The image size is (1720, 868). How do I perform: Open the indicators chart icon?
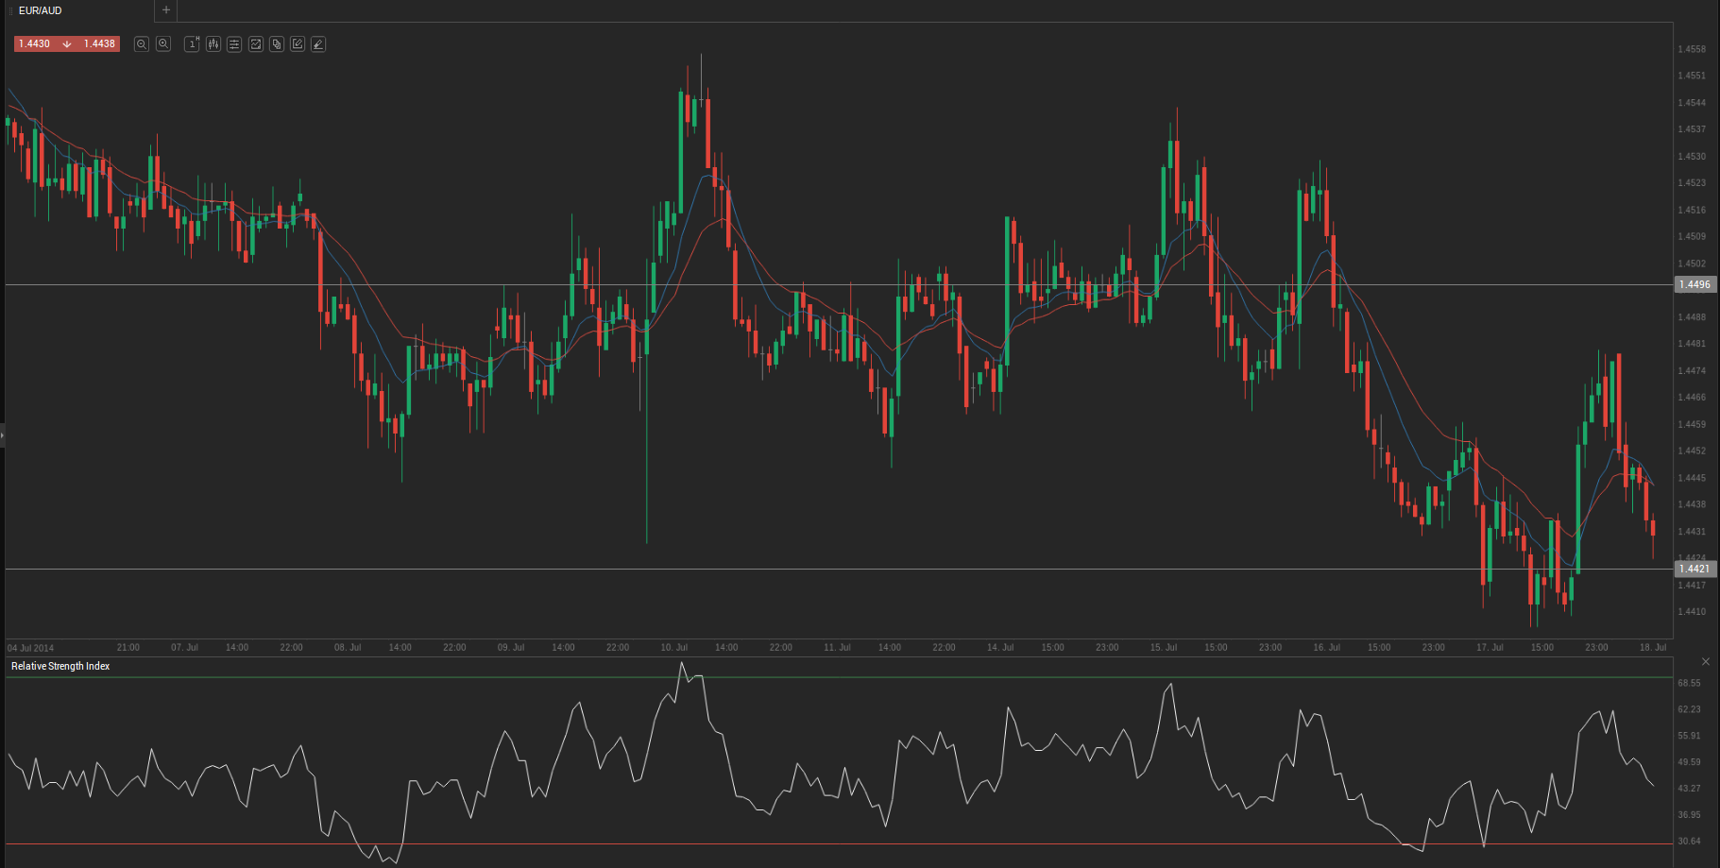pyautogui.click(x=256, y=44)
